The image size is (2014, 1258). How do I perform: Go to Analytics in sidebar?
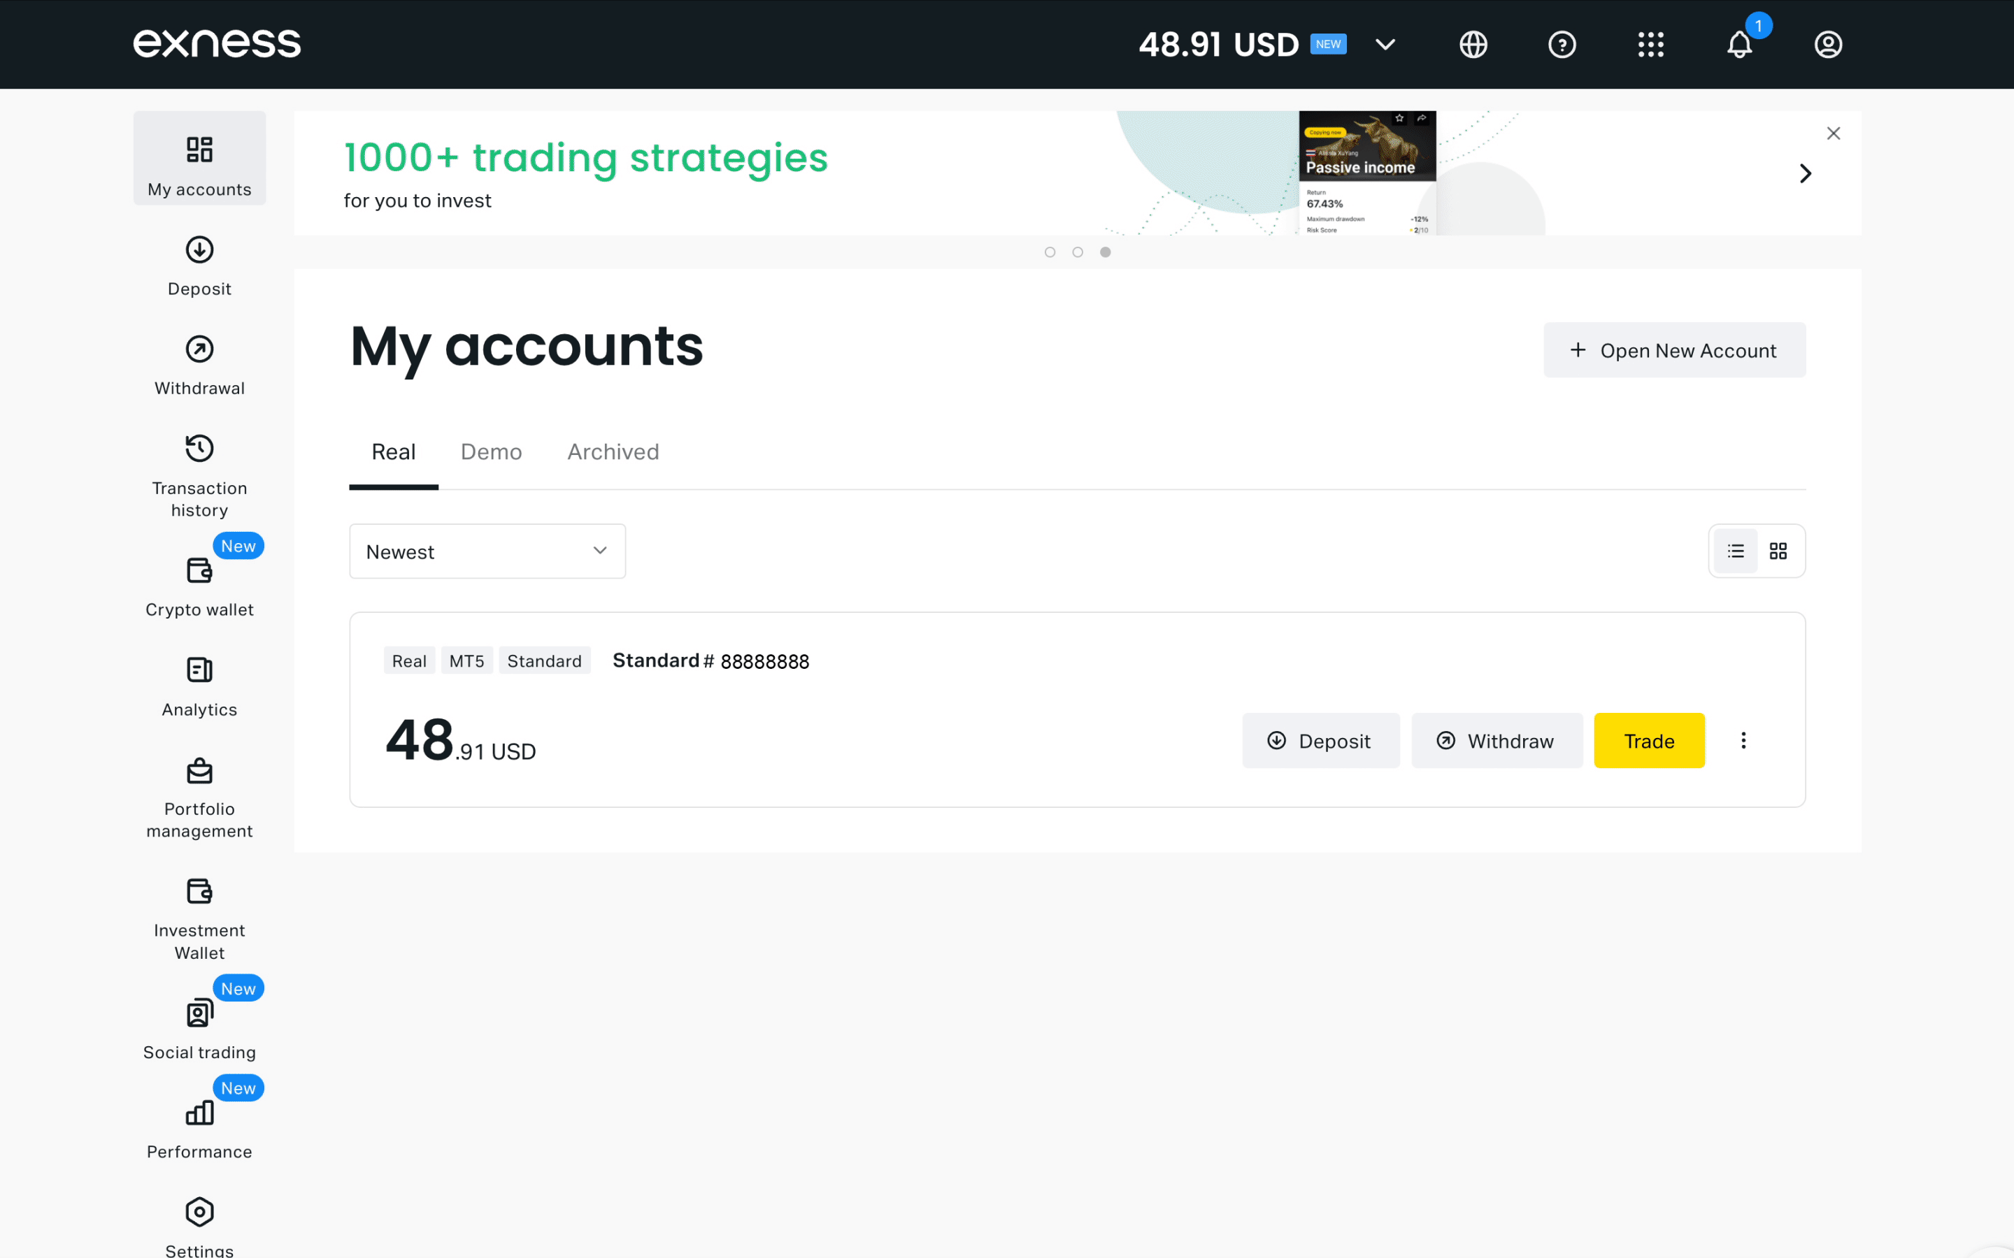pyautogui.click(x=200, y=687)
